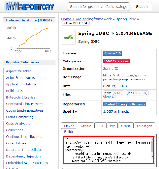Open the Bytecode Libraries category
The width and height of the screenshot is (159, 169).
[x=21, y=97]
